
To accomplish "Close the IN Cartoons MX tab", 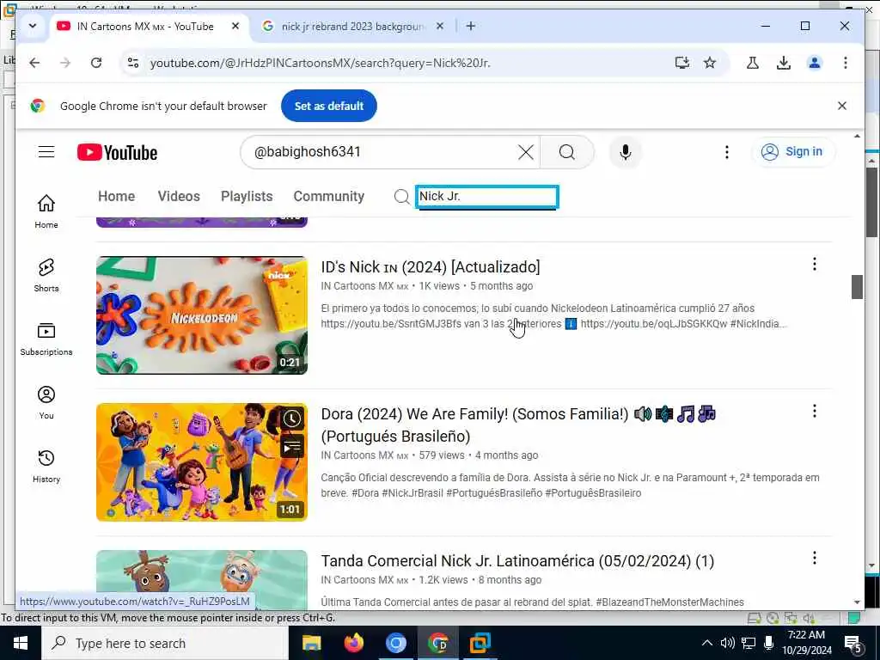I will pos(235,26).
